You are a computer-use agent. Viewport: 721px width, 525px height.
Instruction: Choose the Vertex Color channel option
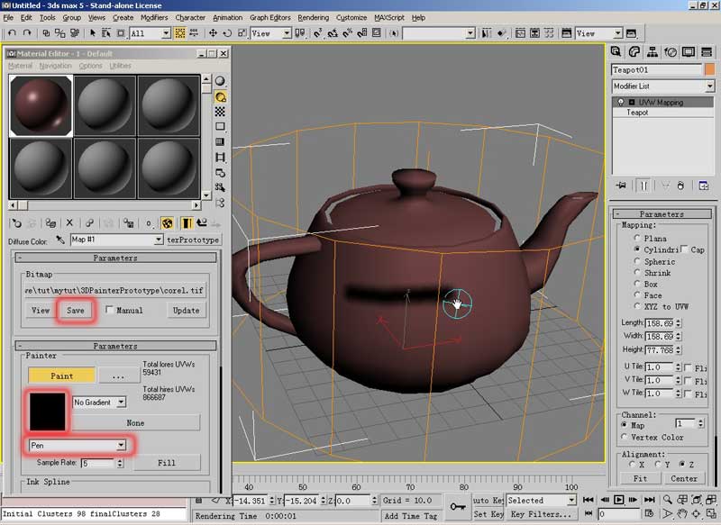coord(625,437)
